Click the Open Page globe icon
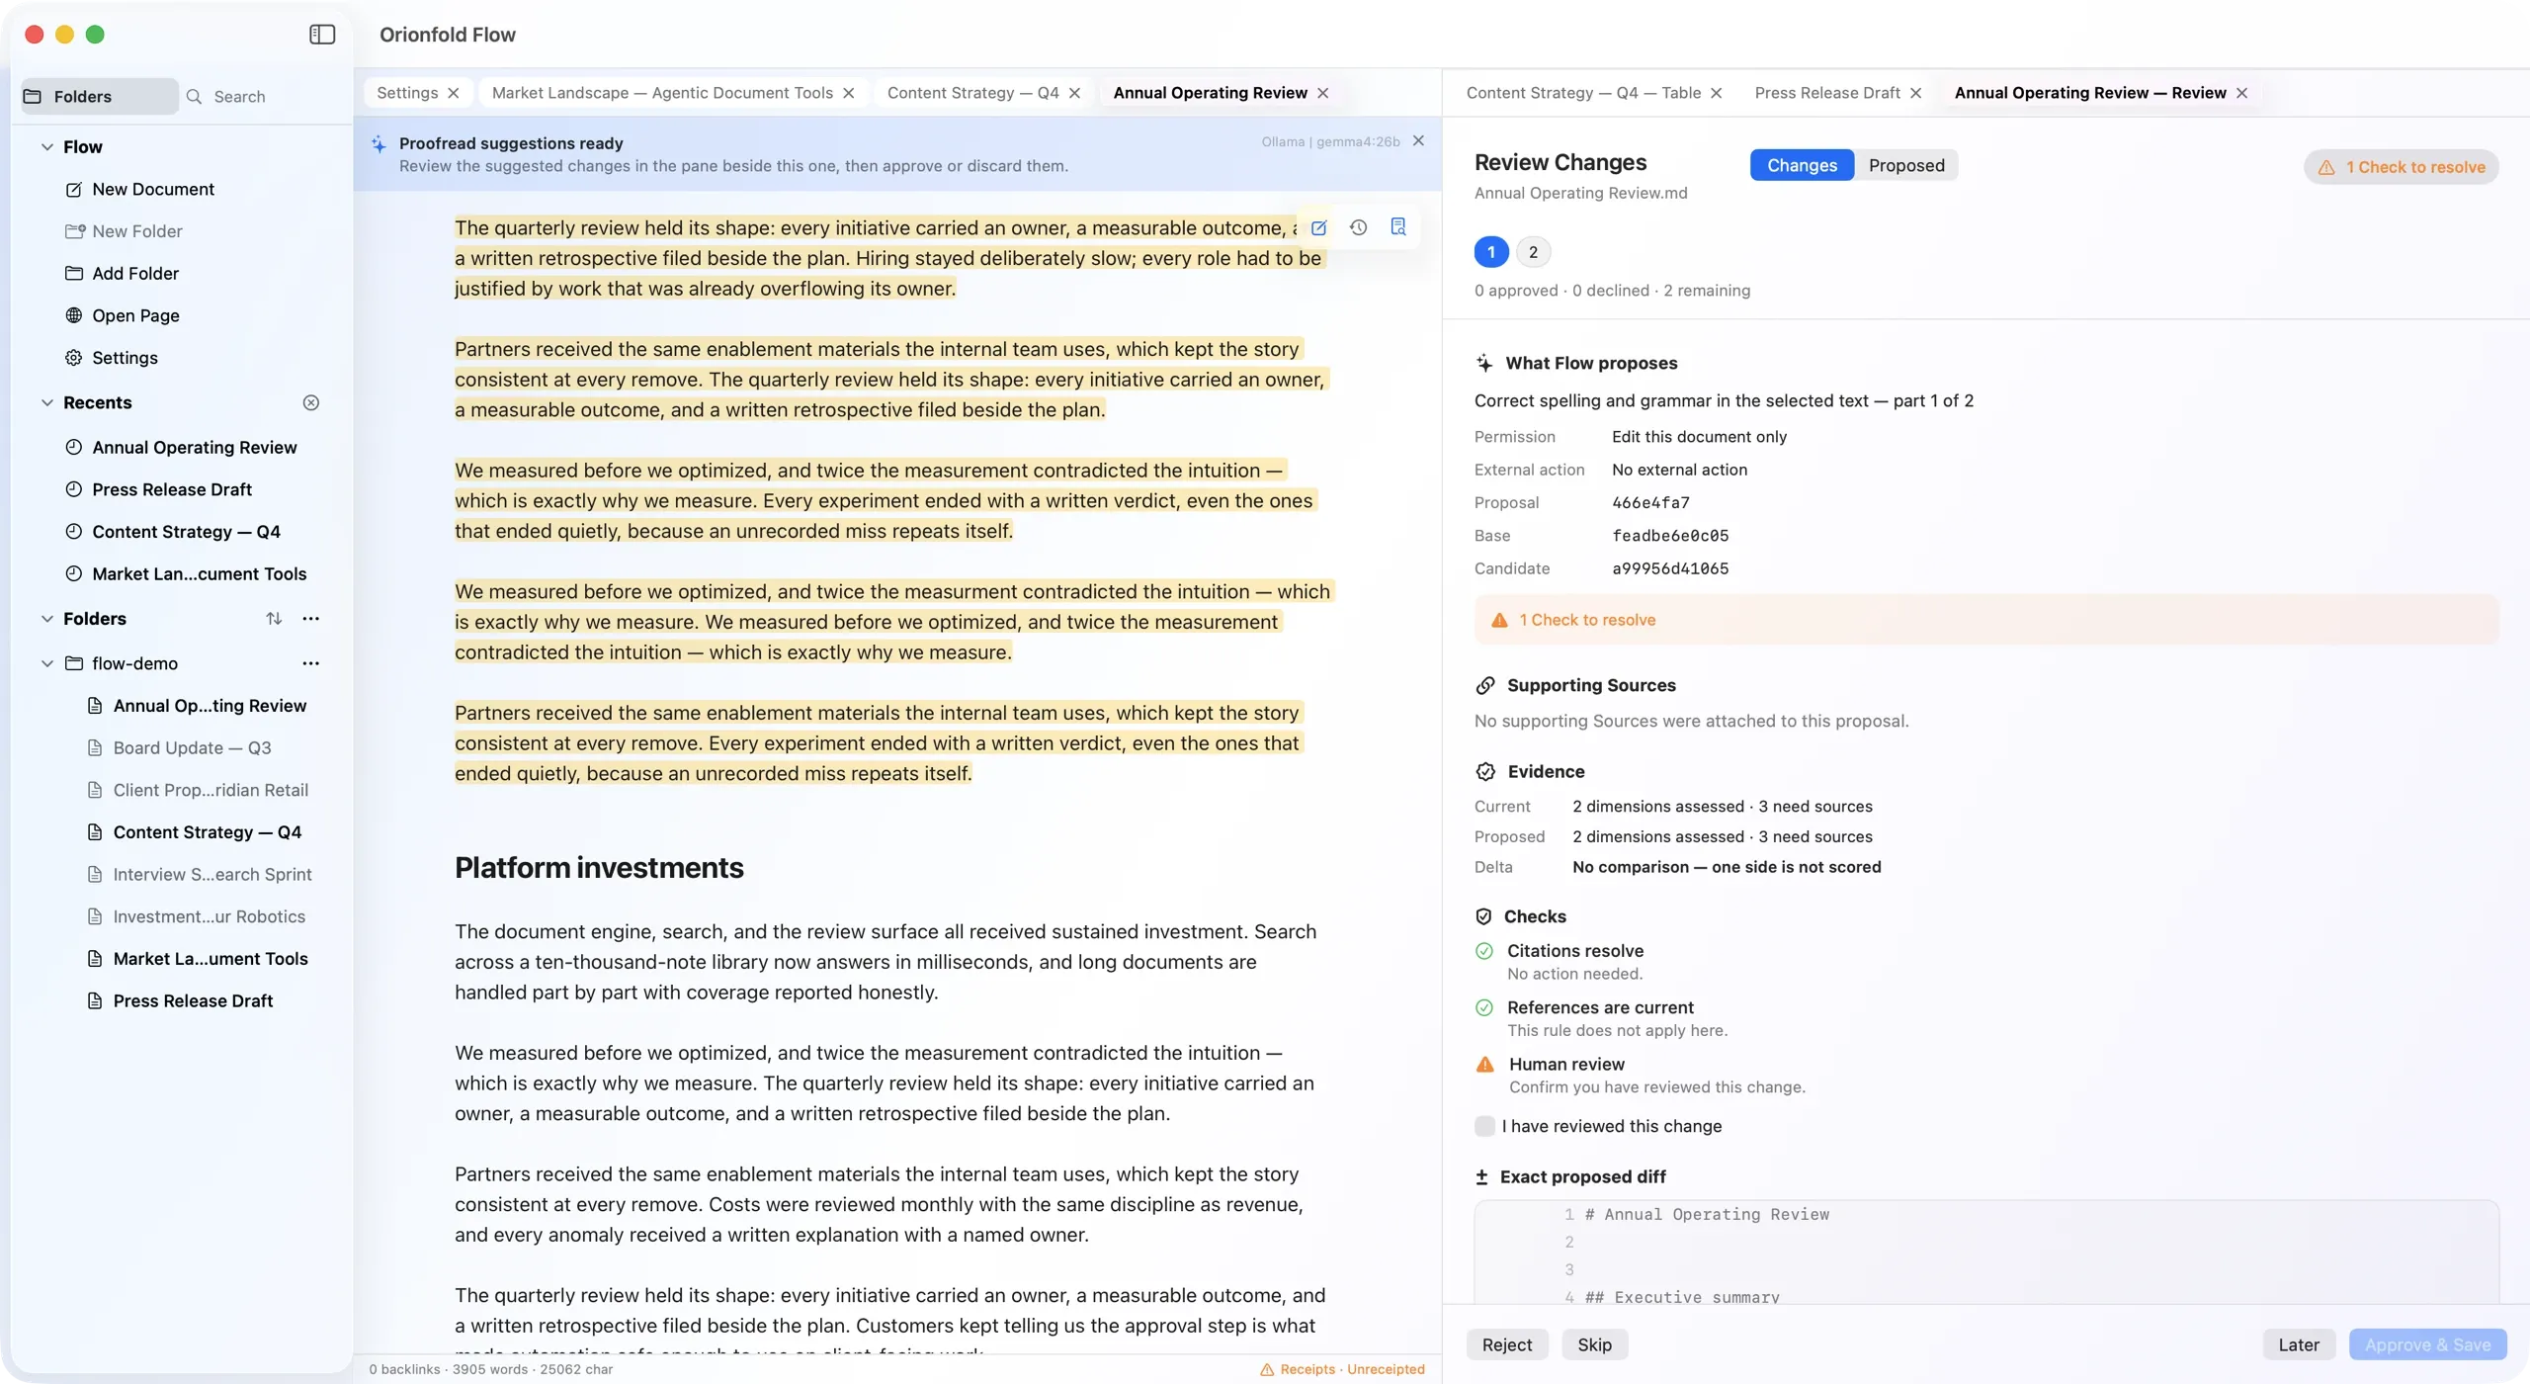The height and width of the screenshot is (1384, 2530). point(73,315)
